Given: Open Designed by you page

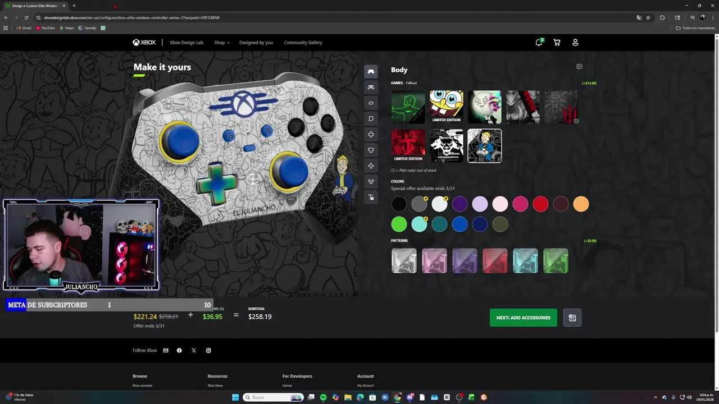Looking at the screenshot, I should (x=256, y=43).
